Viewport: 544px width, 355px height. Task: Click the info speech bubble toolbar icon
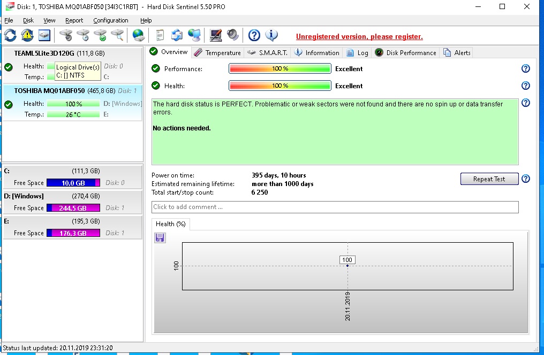click(x=271, y=35)
